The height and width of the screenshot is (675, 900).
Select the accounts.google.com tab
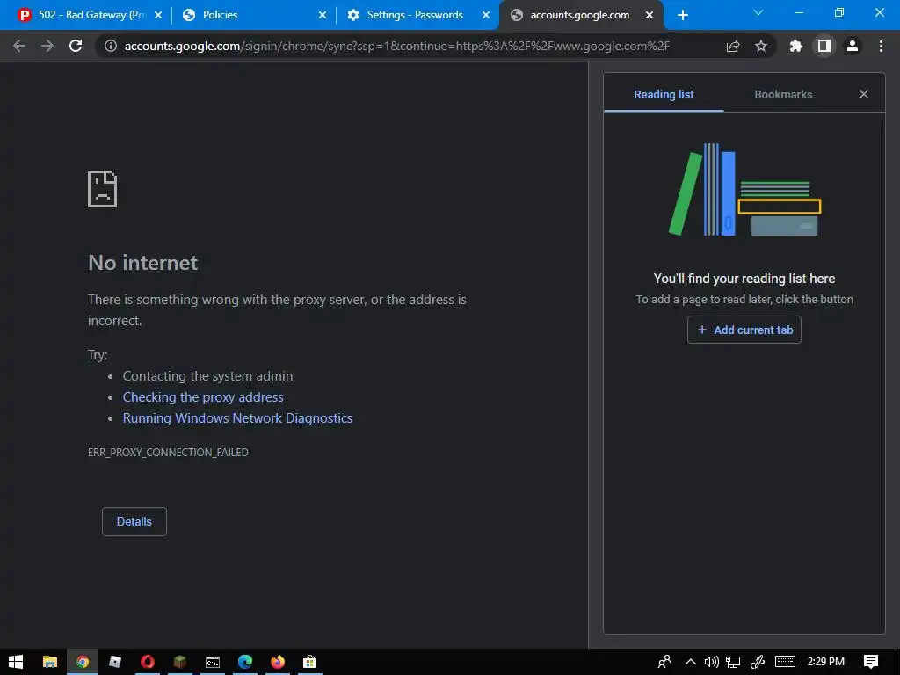coord(582,15)
